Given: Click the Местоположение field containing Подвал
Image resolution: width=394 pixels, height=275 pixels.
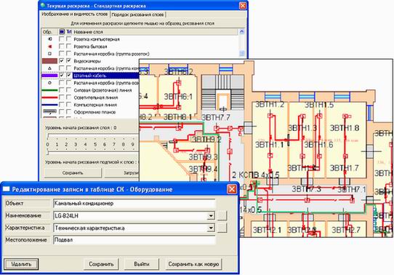Looking at the screenshot, I should [x=134, y=240].
